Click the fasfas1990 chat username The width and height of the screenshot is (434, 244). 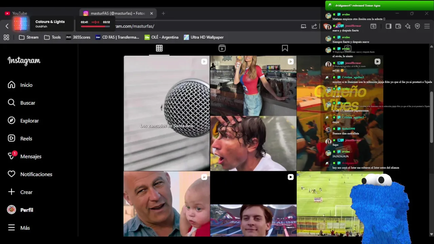click(x=348, y=129)
